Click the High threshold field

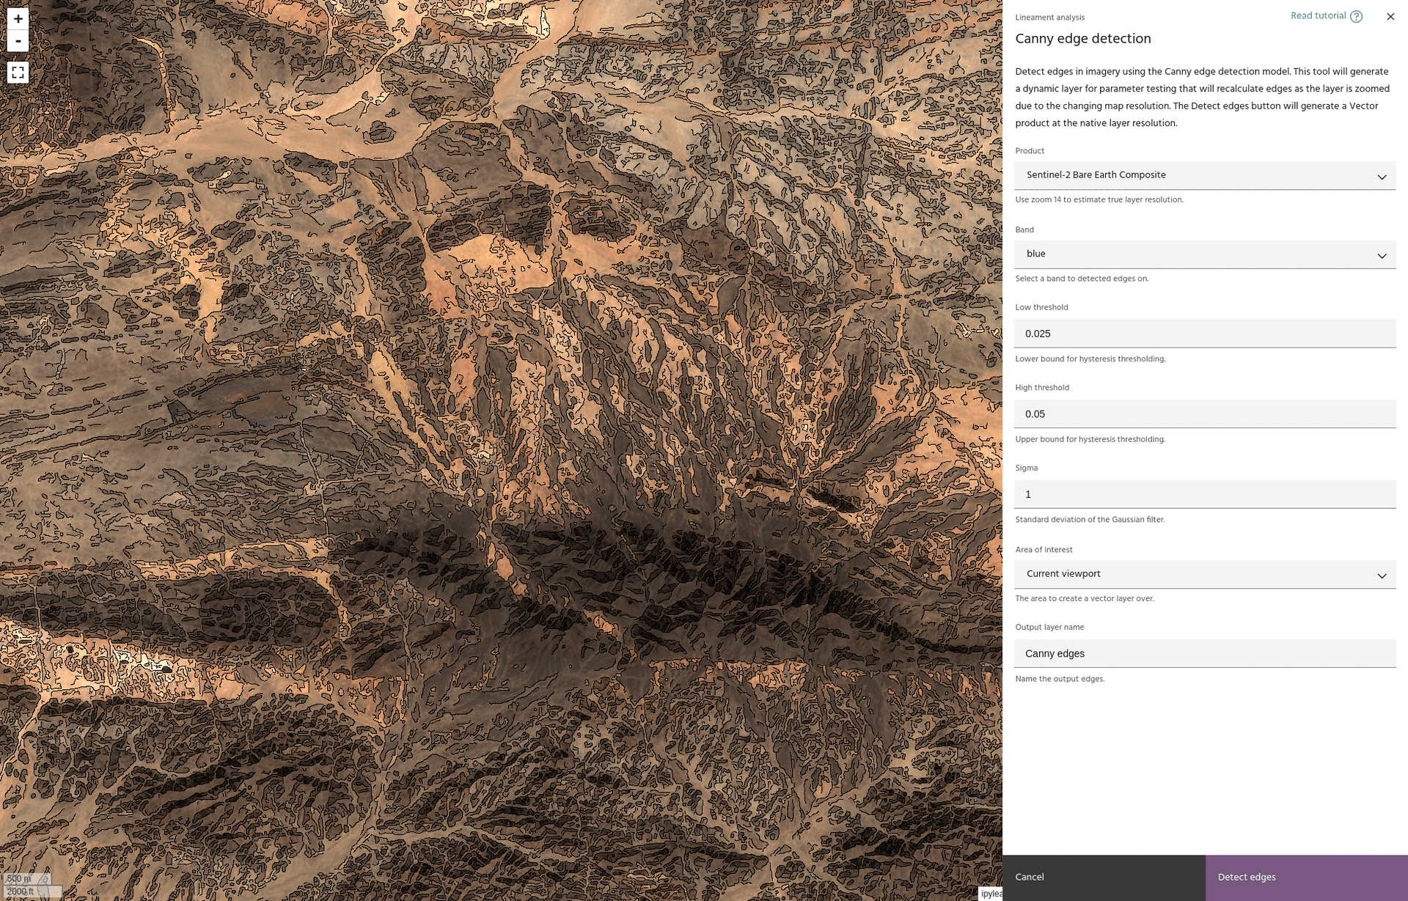coord(1204,414)
